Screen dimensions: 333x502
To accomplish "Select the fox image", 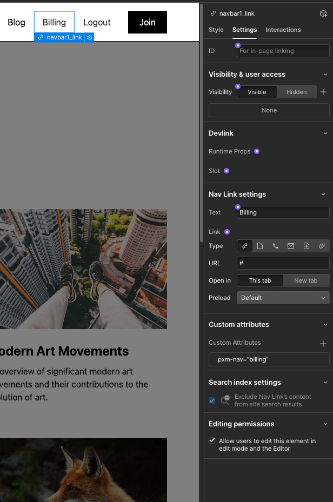I will (x=83, y=470).
